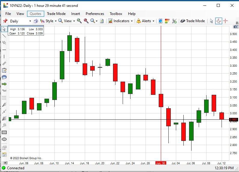Click the Quotes button
239x172 pixels.
point(35,14)
